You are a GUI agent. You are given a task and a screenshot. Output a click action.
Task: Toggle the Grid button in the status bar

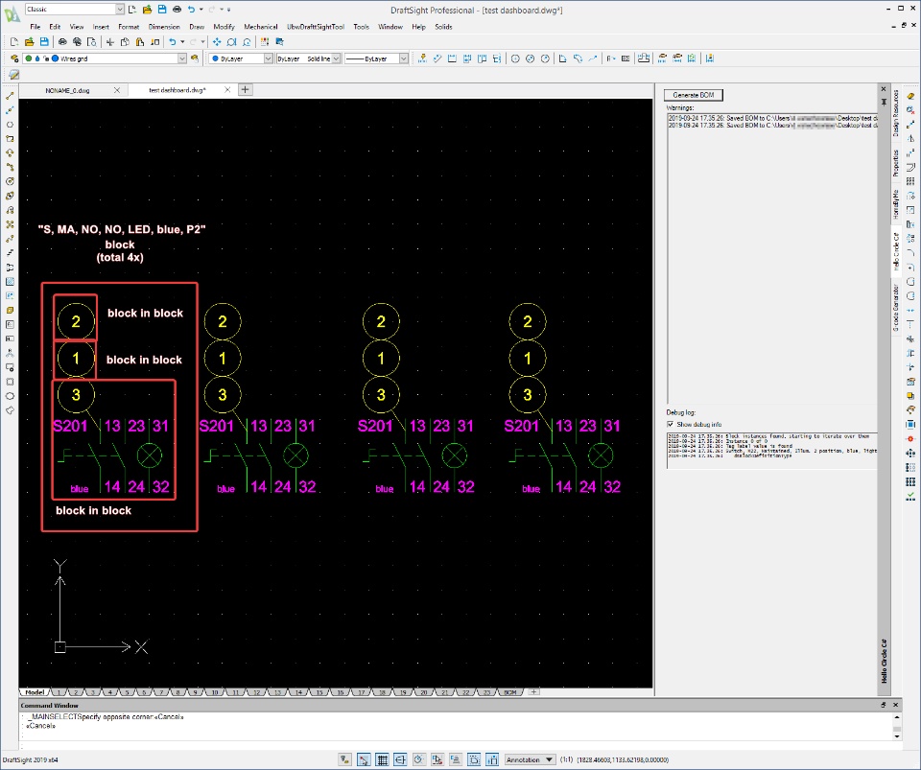[x=382, y=759]
